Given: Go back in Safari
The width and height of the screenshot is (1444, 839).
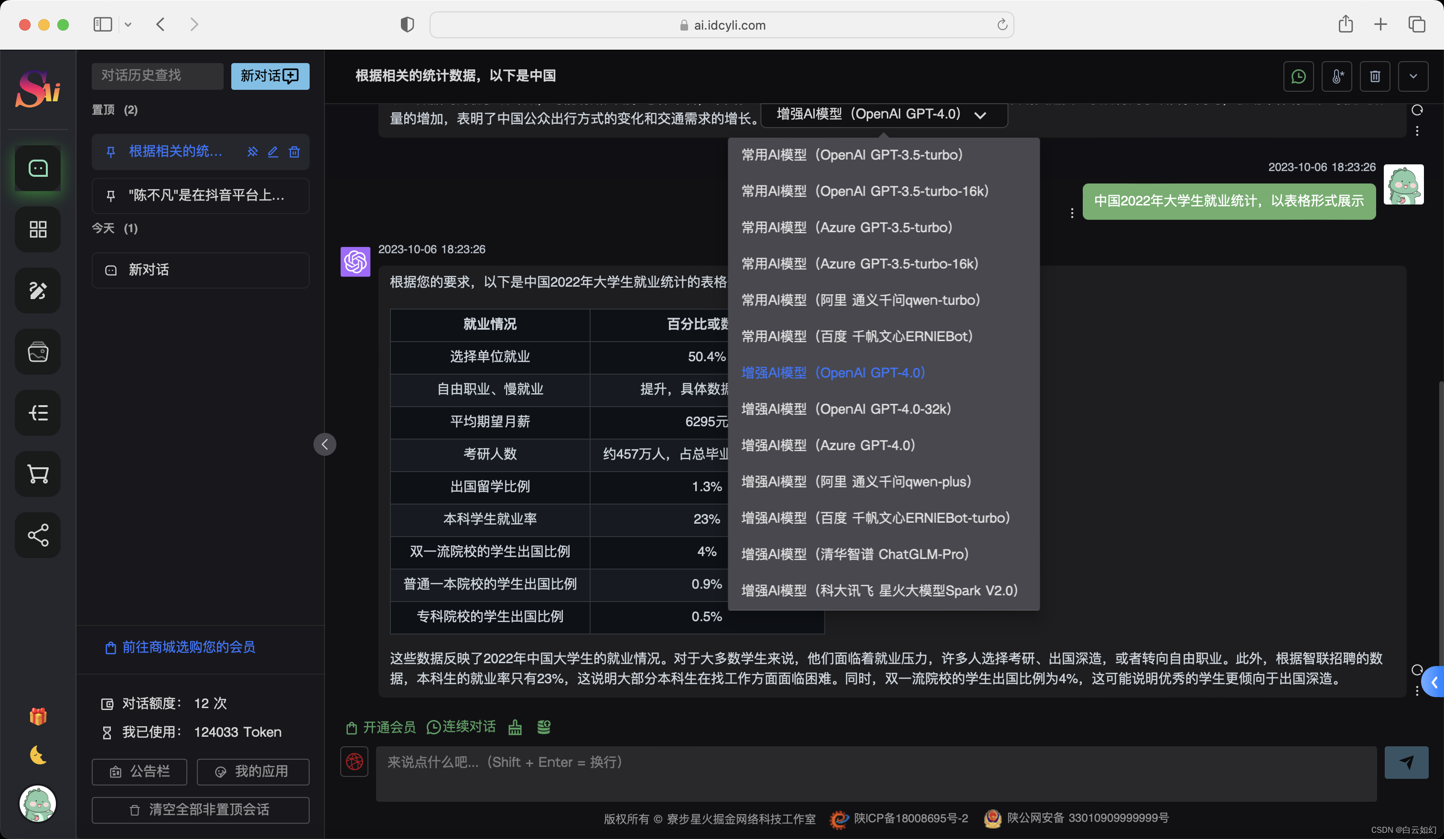Looking at the screenshot, I should 161,25.
